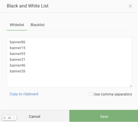Screen dimensions: 138x122
Task: Click on the banner26 last entry
Action: 18,71
